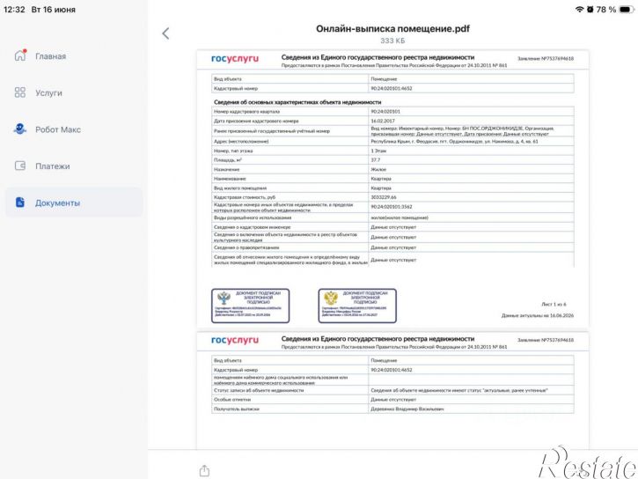Tap the share icon at bottom

click(x=205, y=471)
